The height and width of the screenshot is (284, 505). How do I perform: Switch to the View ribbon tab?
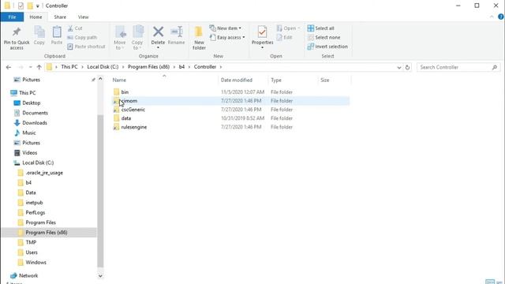[83, 17]
